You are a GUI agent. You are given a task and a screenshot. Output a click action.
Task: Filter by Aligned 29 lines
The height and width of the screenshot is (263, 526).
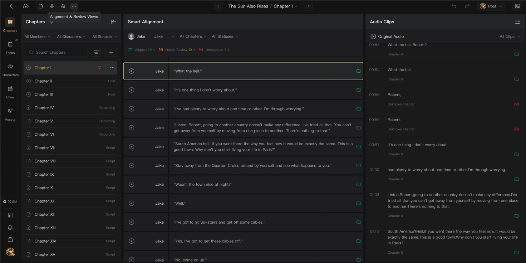tap(142, 50)
